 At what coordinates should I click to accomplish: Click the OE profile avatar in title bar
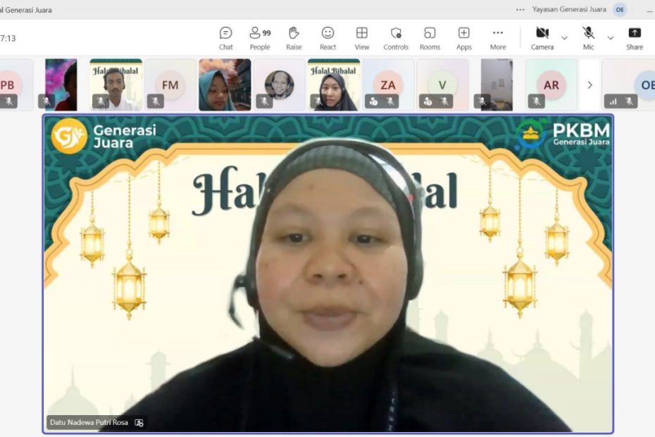click(x=620, y=9)
